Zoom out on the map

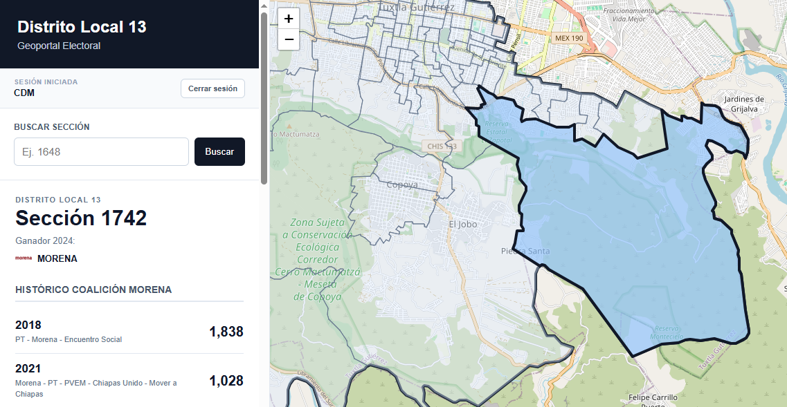289,39
